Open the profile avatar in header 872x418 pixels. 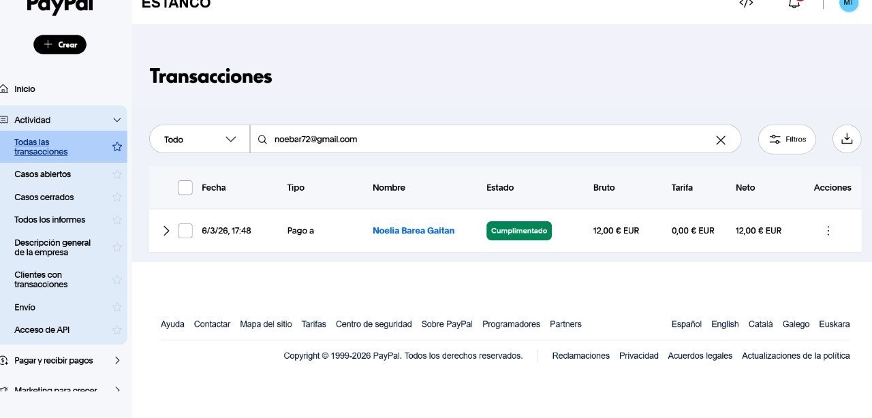tap(848, 4)
